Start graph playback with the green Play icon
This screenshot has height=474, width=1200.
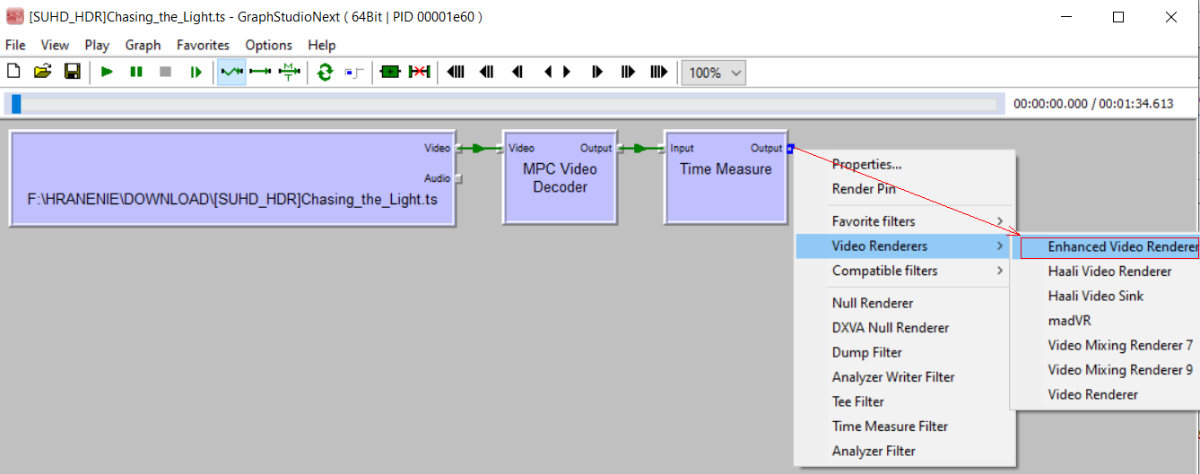point(107,72)
